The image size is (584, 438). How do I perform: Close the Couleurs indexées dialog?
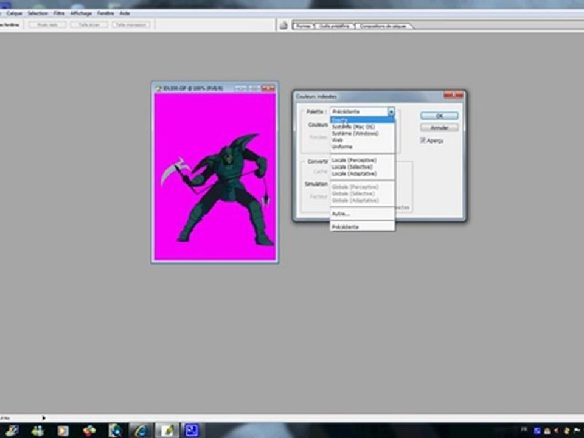tap(453, 96)
